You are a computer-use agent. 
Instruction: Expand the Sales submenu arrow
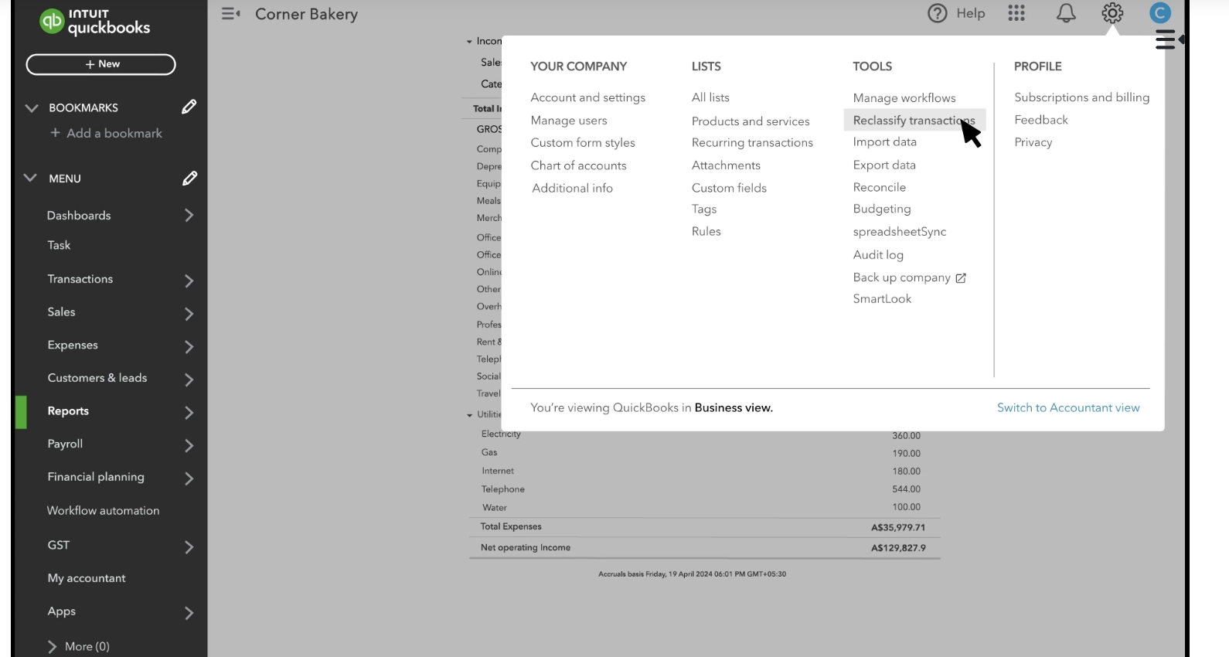pyautogui.click(x=189, y=314)
